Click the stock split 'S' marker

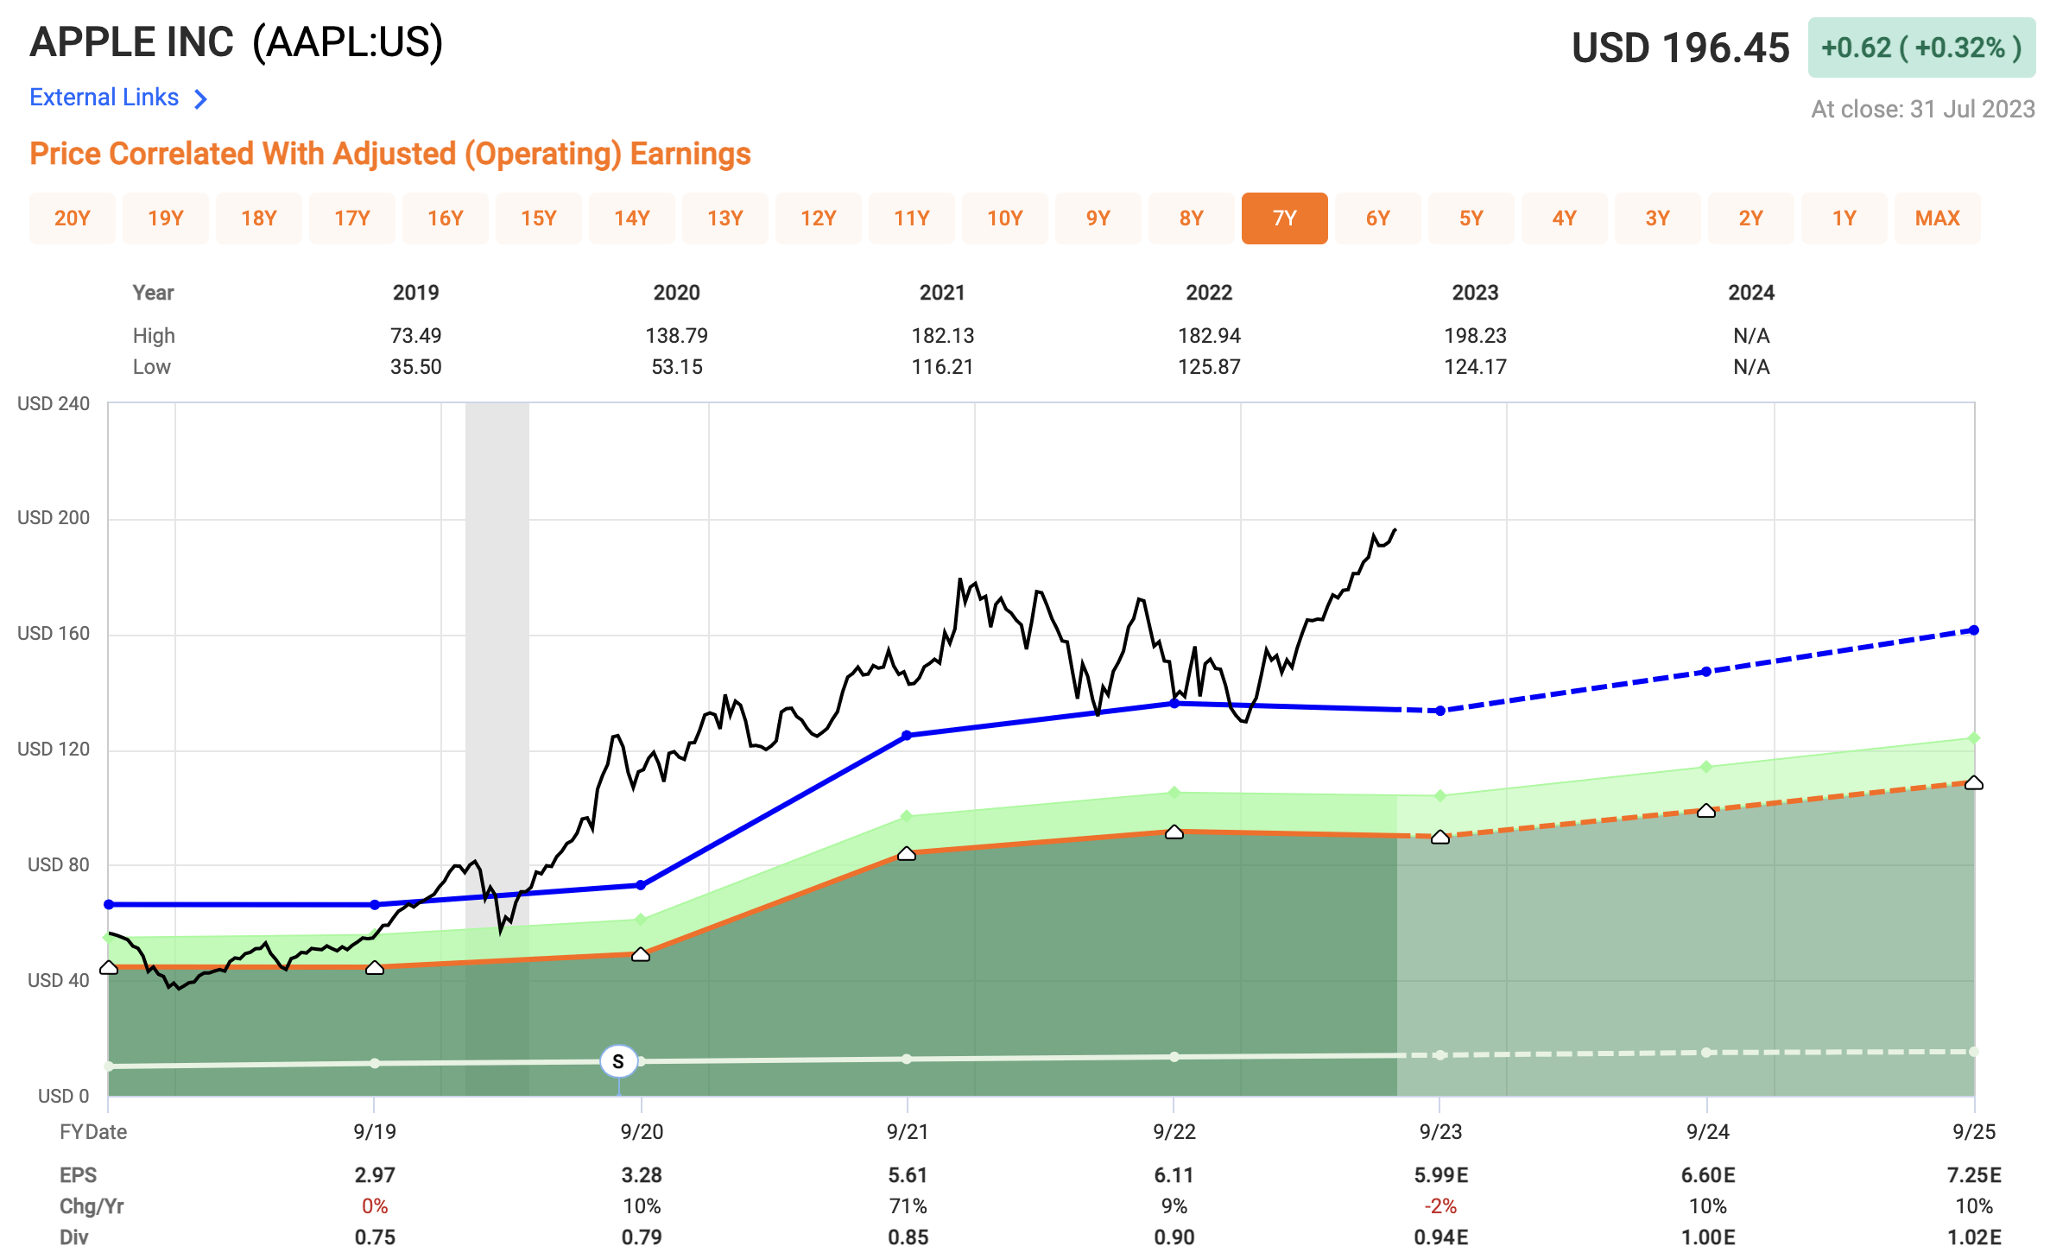(618, 1061)
